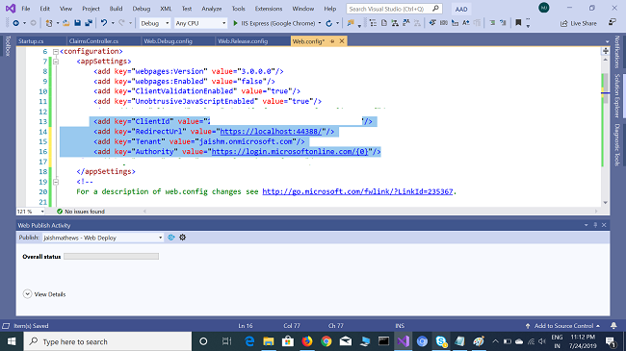Toggle the pin on the Web.config tab
Screen dimensions: 626x351
[332, 41]
